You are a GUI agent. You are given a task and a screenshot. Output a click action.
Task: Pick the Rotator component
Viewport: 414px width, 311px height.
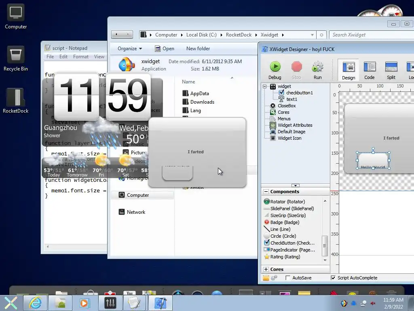click(285, 202)
